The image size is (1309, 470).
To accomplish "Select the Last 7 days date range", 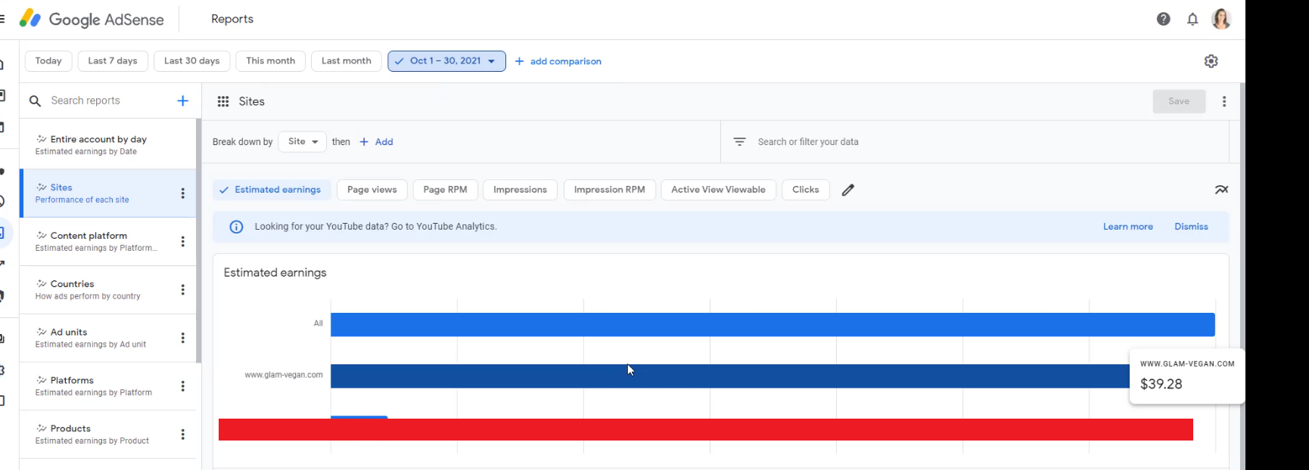I will point(113,61).
